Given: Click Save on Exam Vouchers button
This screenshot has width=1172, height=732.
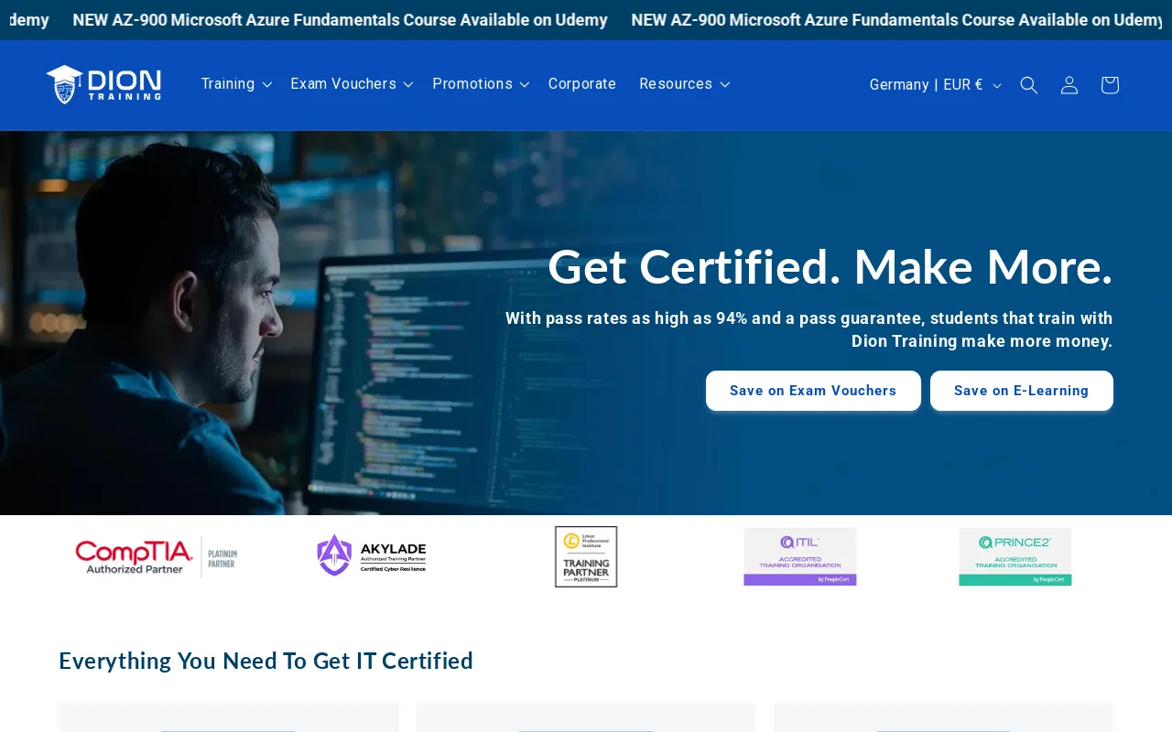Looking at the screenshot, I should (x=813, y=391).
